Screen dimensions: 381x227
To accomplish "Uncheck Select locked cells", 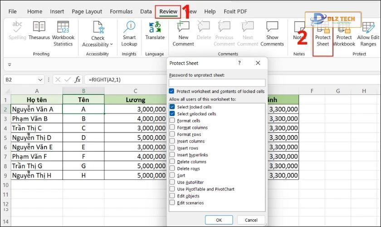I will [172, 107].
